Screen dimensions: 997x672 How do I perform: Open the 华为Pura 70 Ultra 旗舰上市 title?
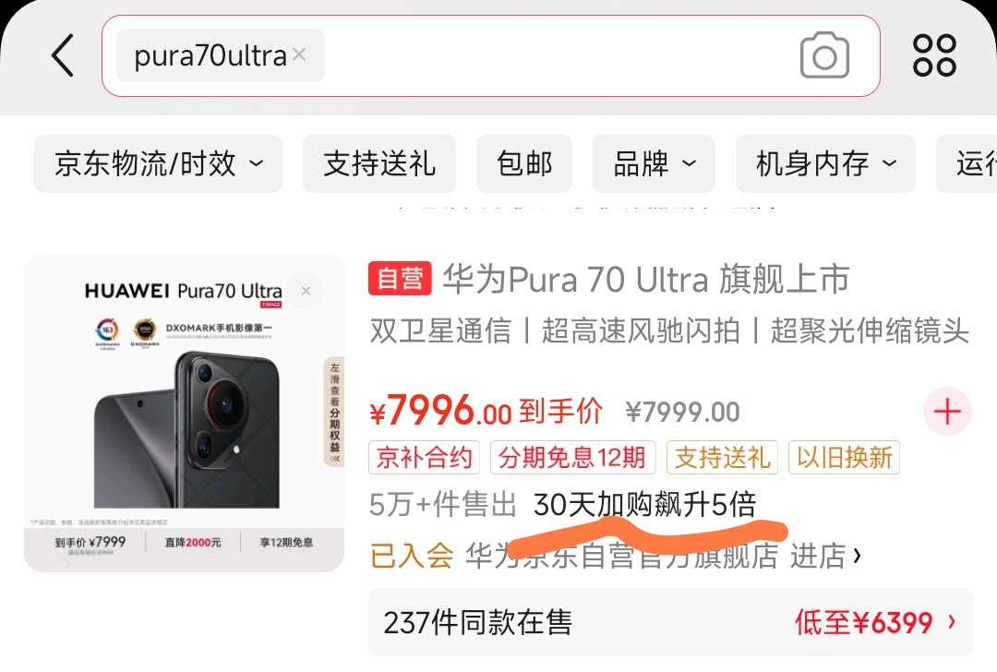pos(646,279)
